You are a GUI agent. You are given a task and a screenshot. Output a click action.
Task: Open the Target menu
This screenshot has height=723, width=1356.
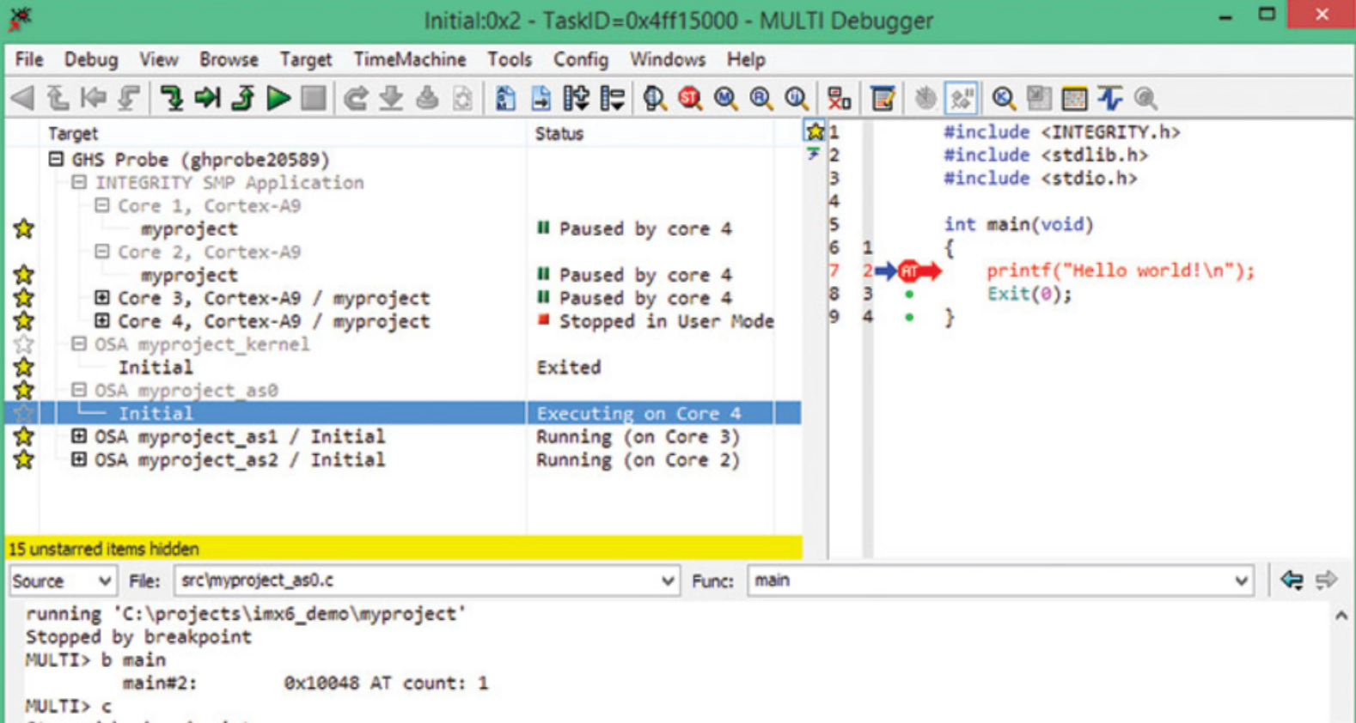pyautogui.click(x=305, y=60)
